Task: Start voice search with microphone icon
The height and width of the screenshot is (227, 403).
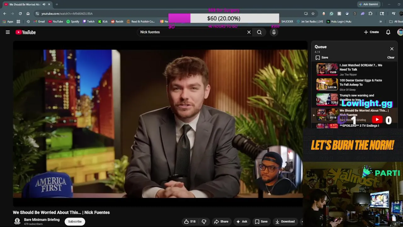Action: [274, 32]
